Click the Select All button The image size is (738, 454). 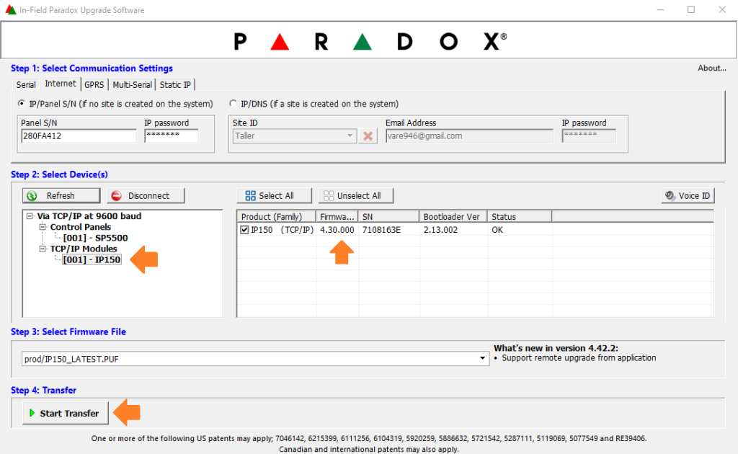pyautogui.click(x=275, y=196)
